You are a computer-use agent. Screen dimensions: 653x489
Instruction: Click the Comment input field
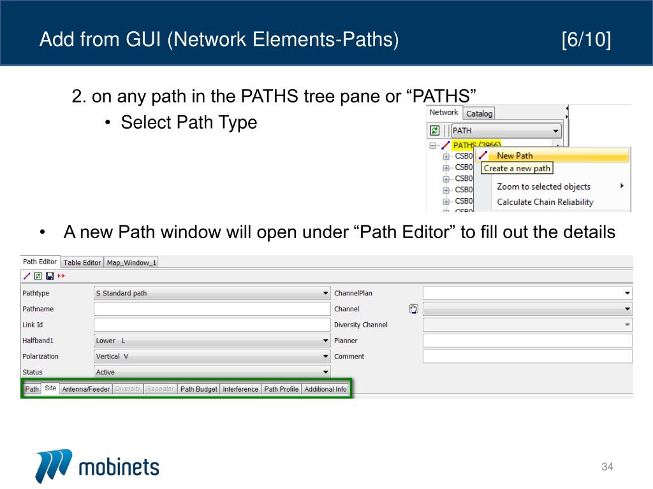point(527,357)
